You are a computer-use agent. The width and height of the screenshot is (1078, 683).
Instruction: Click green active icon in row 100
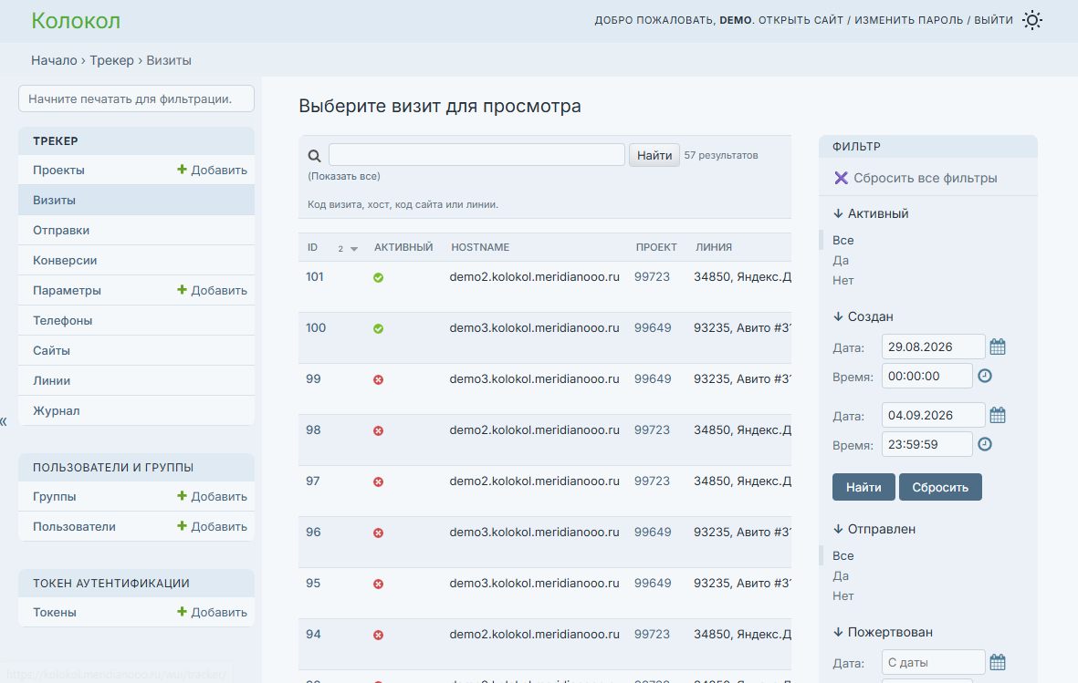pos(378,328)
